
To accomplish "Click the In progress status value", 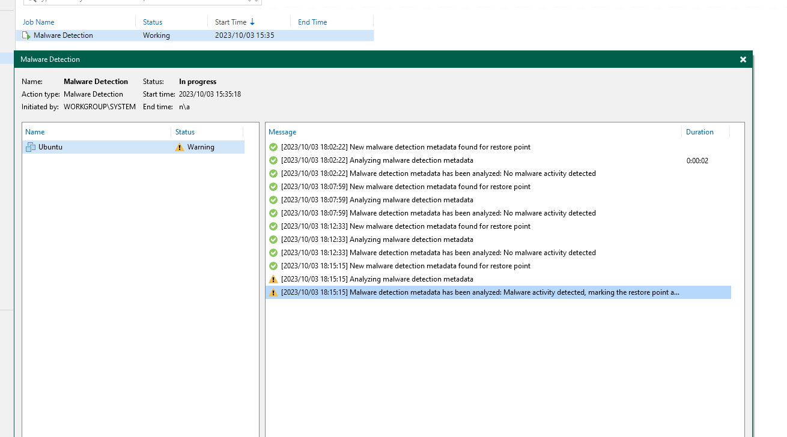I will (x=198, y=82).
